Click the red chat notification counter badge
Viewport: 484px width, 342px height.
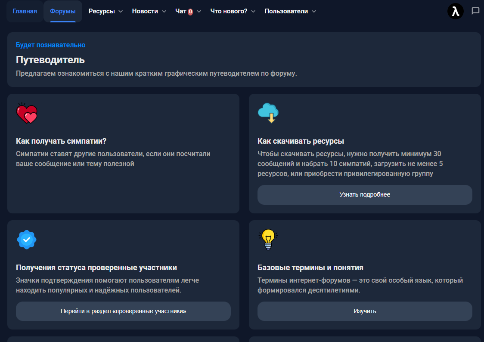coord(190,12)
